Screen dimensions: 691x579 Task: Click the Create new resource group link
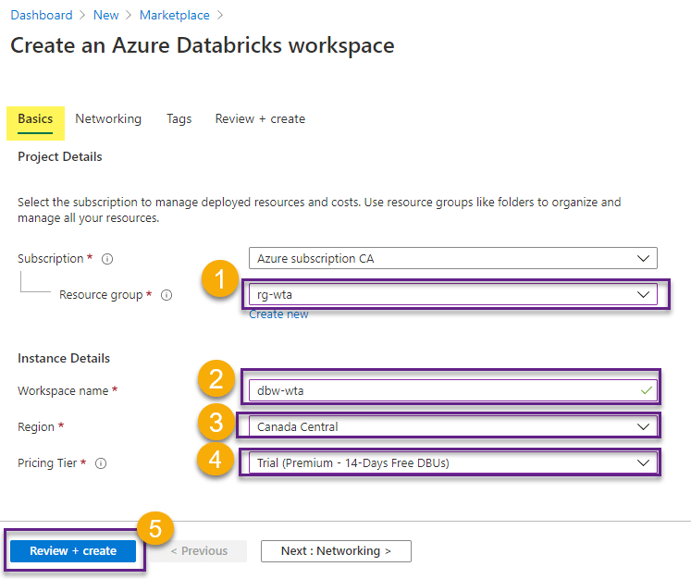point(278,314)
